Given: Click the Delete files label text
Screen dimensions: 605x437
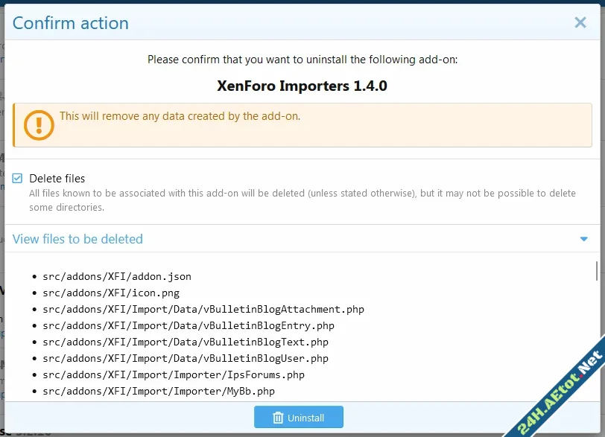Looking at the screenshot, I should (57, 179).
